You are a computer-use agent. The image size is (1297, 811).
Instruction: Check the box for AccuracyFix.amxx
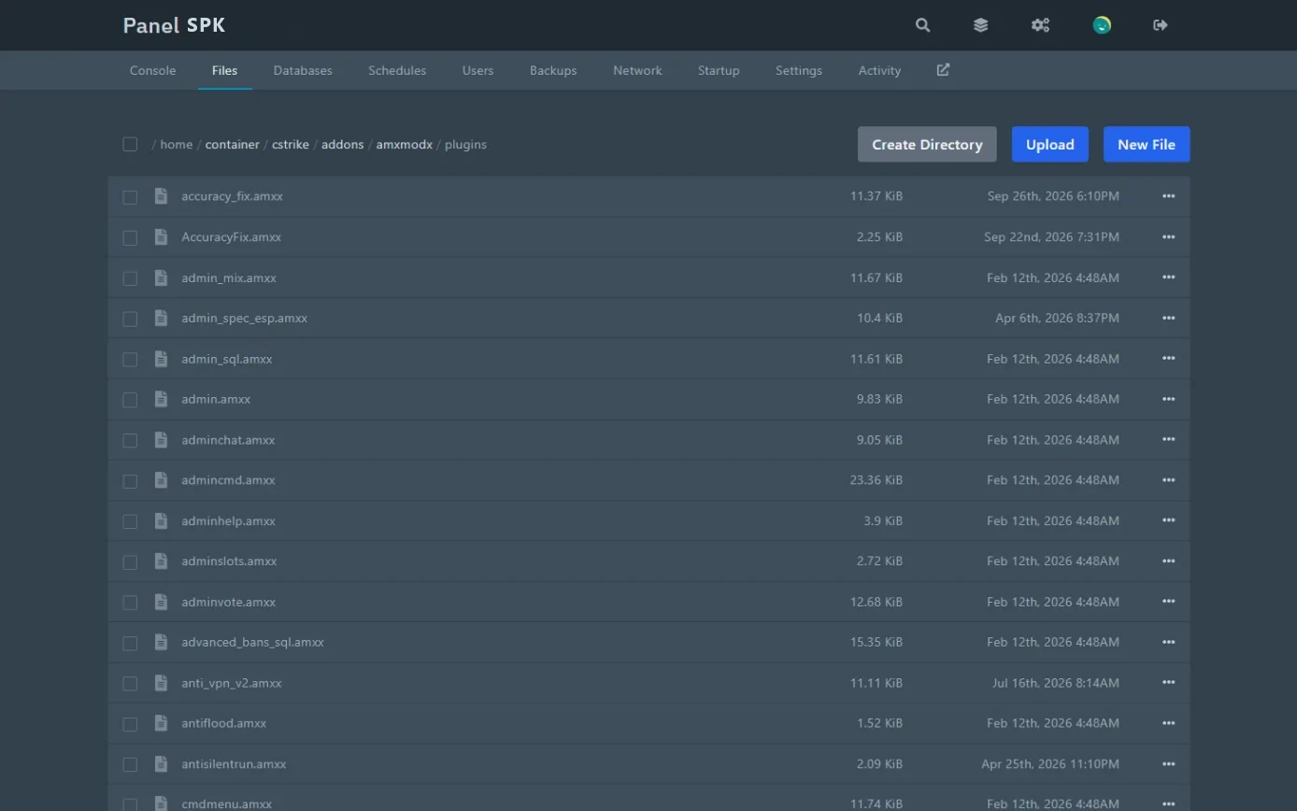tap(130, 237)
